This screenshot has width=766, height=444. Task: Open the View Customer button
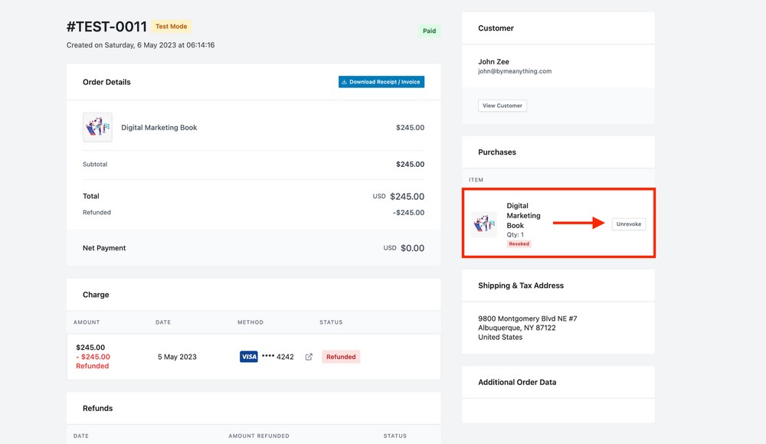pyautogui.click(x=502, y=106)
